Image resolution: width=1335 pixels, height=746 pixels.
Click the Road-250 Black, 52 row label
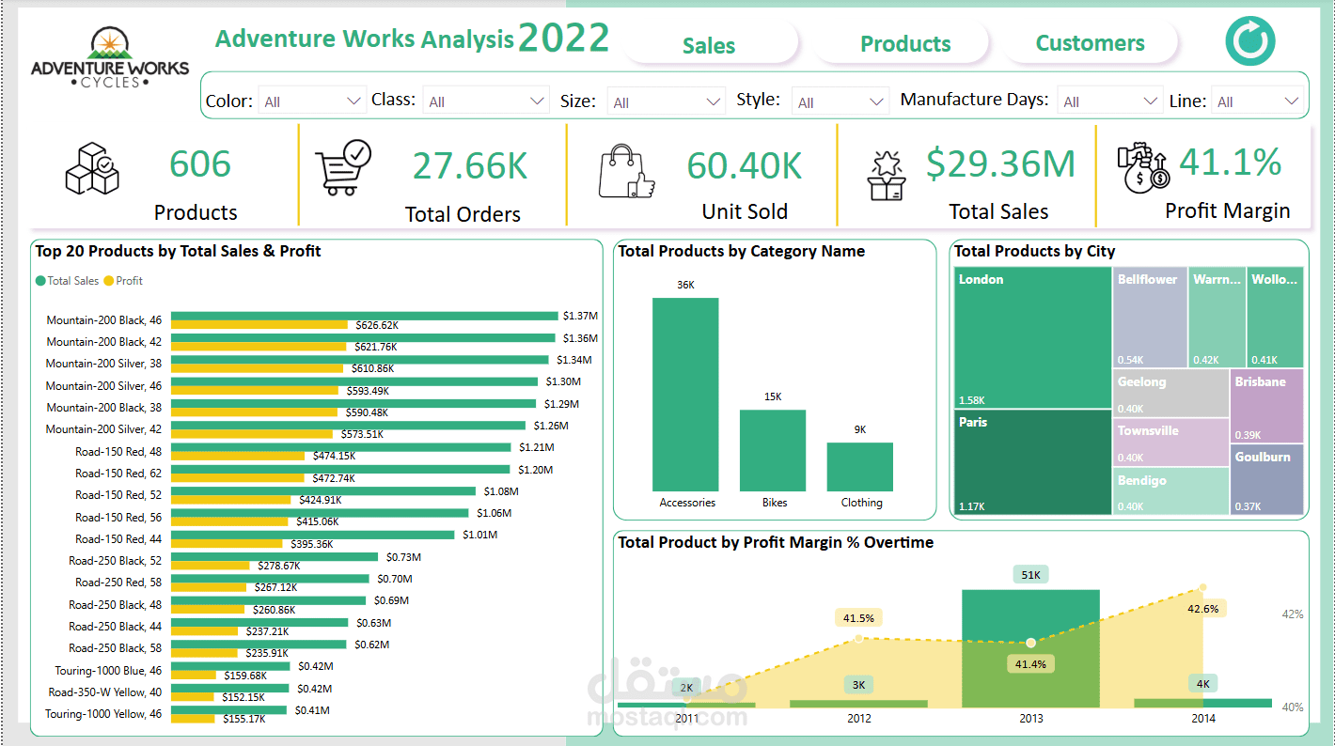[x=115, y=560]
